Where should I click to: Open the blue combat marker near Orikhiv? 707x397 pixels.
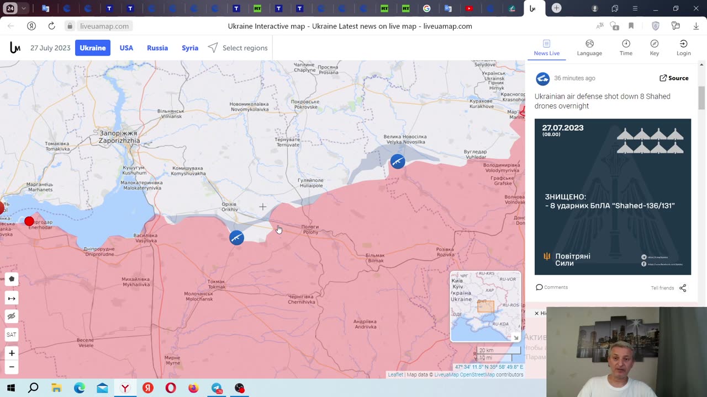pyautogui.click(x=236, y=238)
